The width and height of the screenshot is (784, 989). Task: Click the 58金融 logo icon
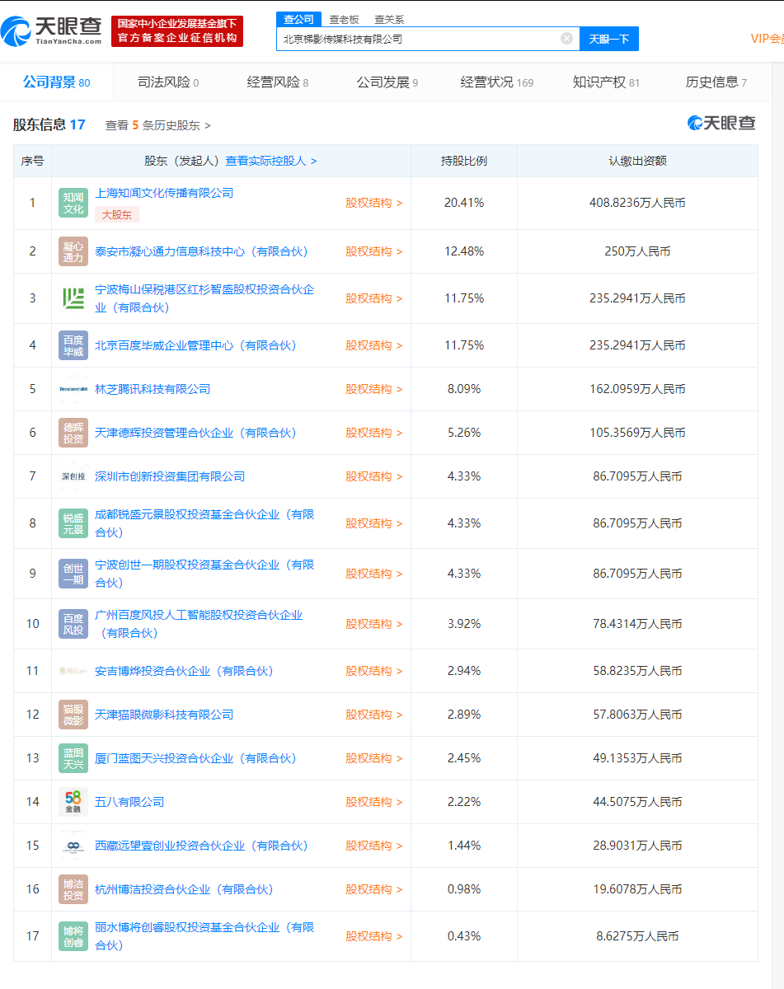coord(73,801)
